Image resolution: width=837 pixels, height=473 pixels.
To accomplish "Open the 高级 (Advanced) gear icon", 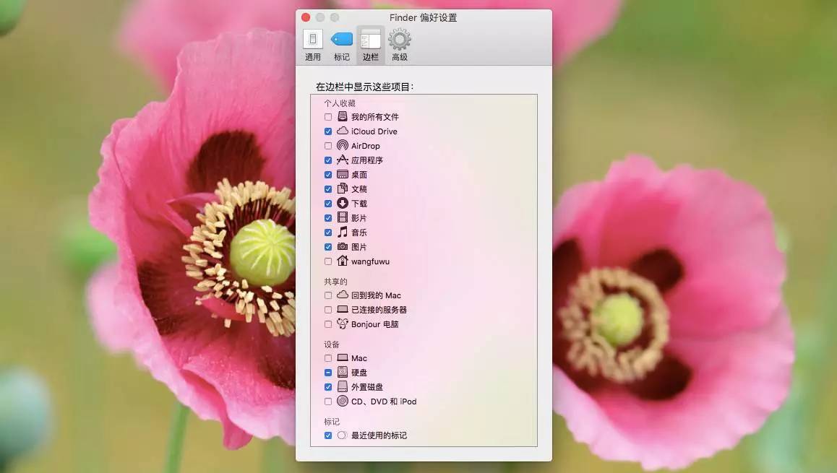I will [x=399, y=40].
